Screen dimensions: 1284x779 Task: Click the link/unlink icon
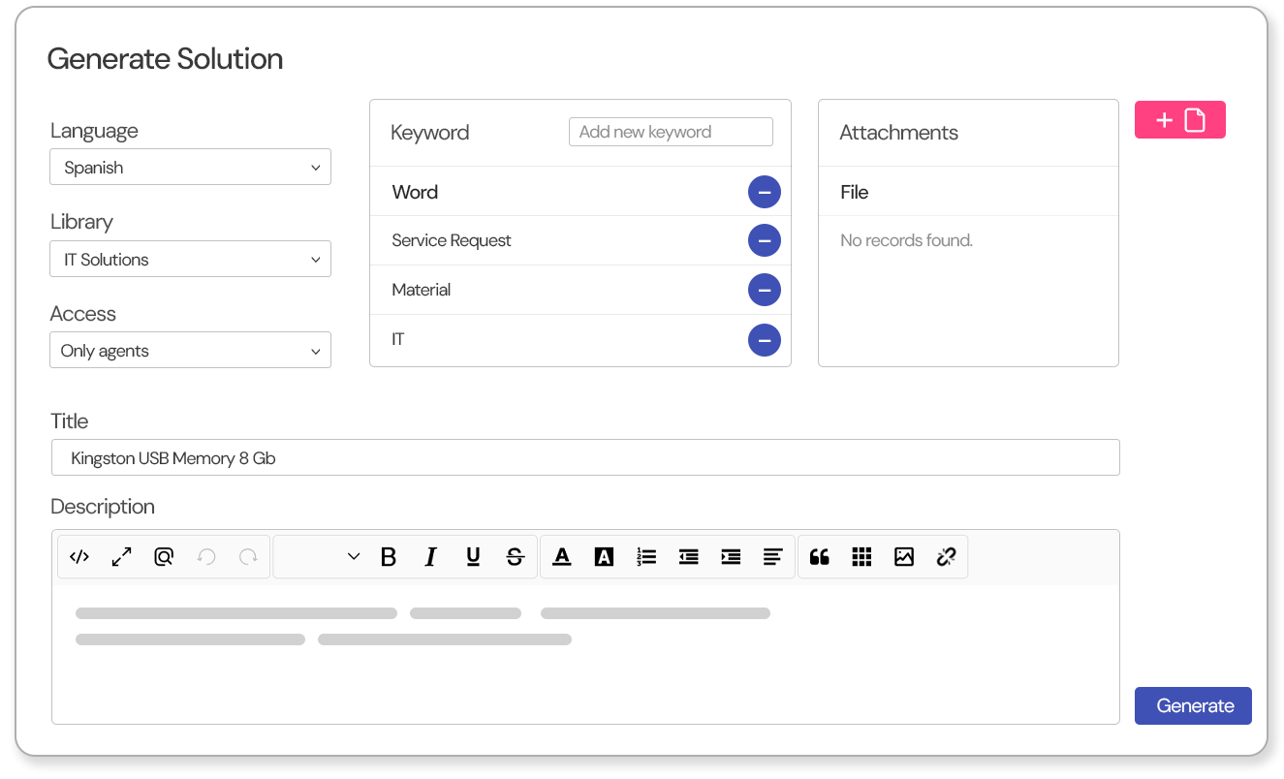click(946, 557)
